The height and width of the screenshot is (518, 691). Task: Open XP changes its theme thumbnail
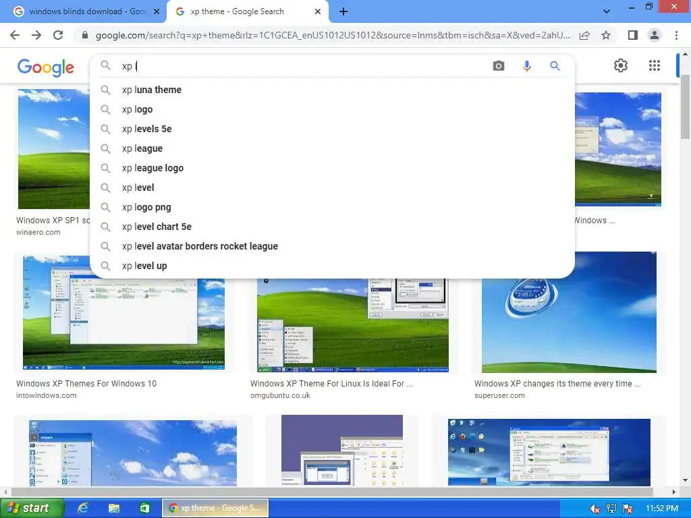point(569,312)
